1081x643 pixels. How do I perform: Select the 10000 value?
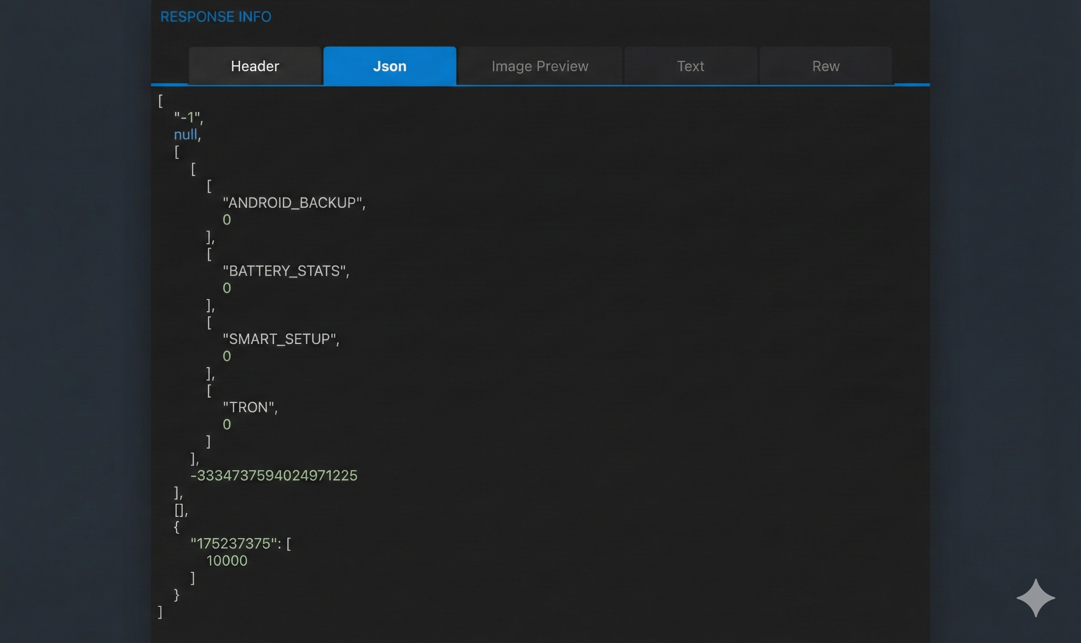[x=228, y=560]
